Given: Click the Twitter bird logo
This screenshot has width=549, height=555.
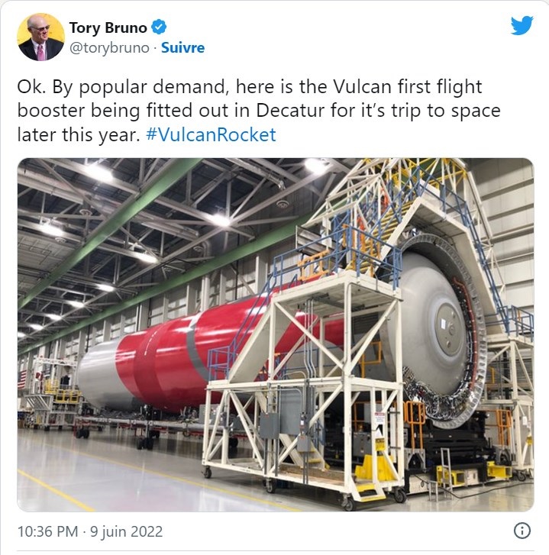Looking at the screenshot, I should (522, 25).
